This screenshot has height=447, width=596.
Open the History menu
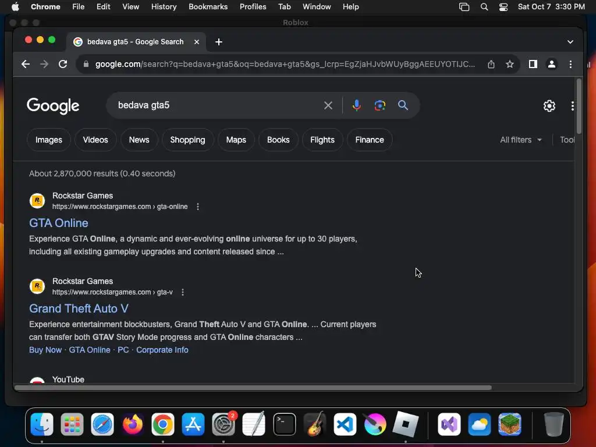coord(164,7)
